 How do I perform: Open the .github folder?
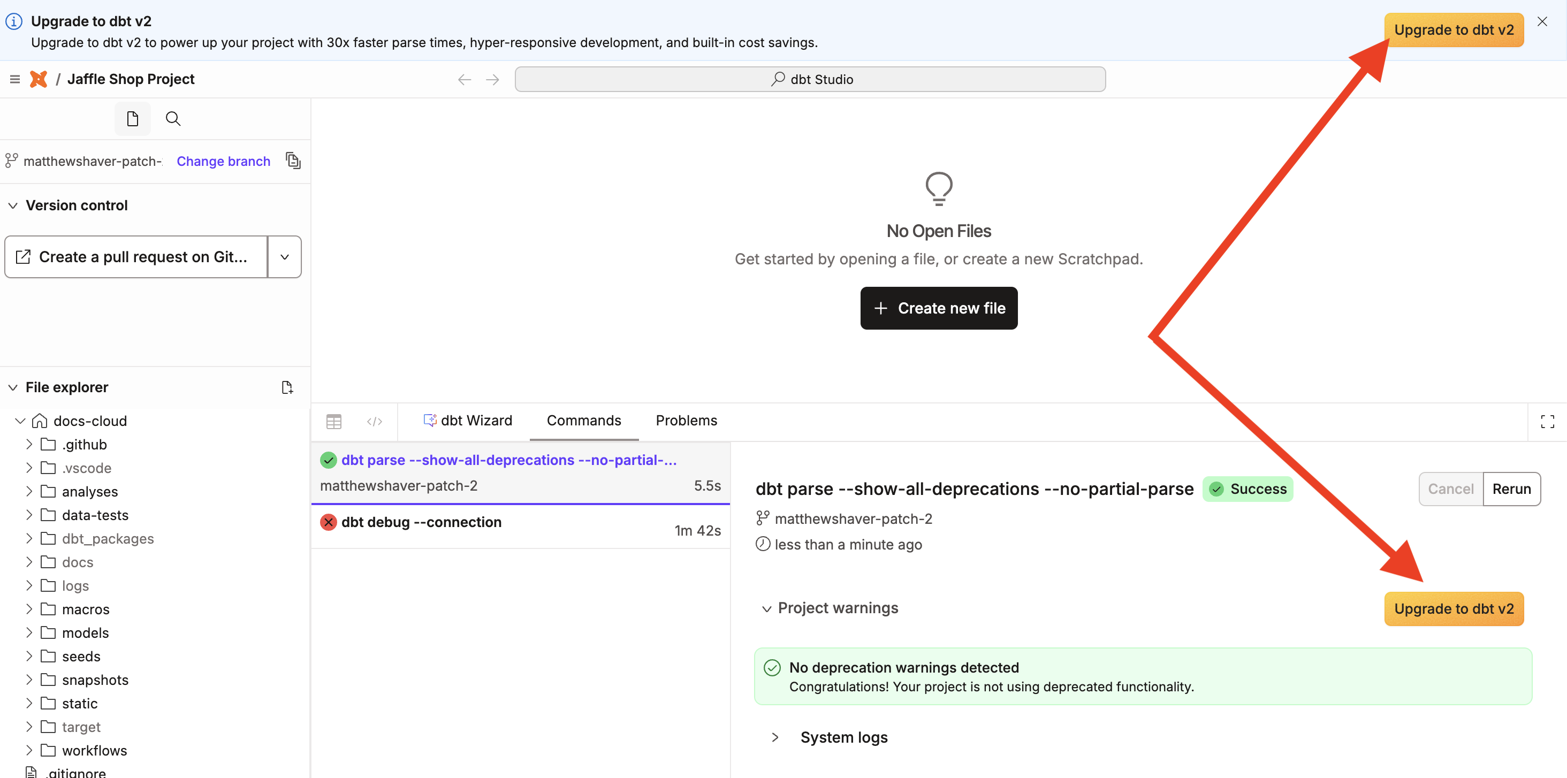point(84,445)
